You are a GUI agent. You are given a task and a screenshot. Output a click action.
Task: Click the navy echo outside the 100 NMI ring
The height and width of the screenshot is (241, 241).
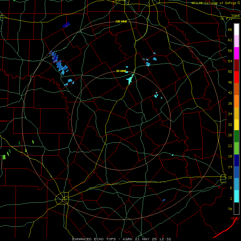[66, 25]
